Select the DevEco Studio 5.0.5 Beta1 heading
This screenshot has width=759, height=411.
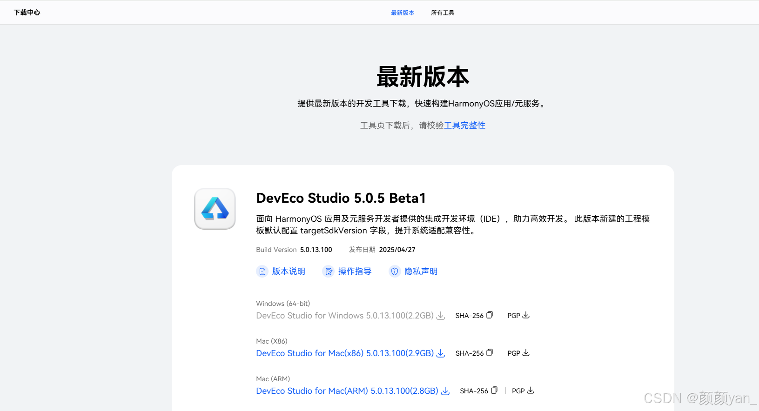click(341, 198)
